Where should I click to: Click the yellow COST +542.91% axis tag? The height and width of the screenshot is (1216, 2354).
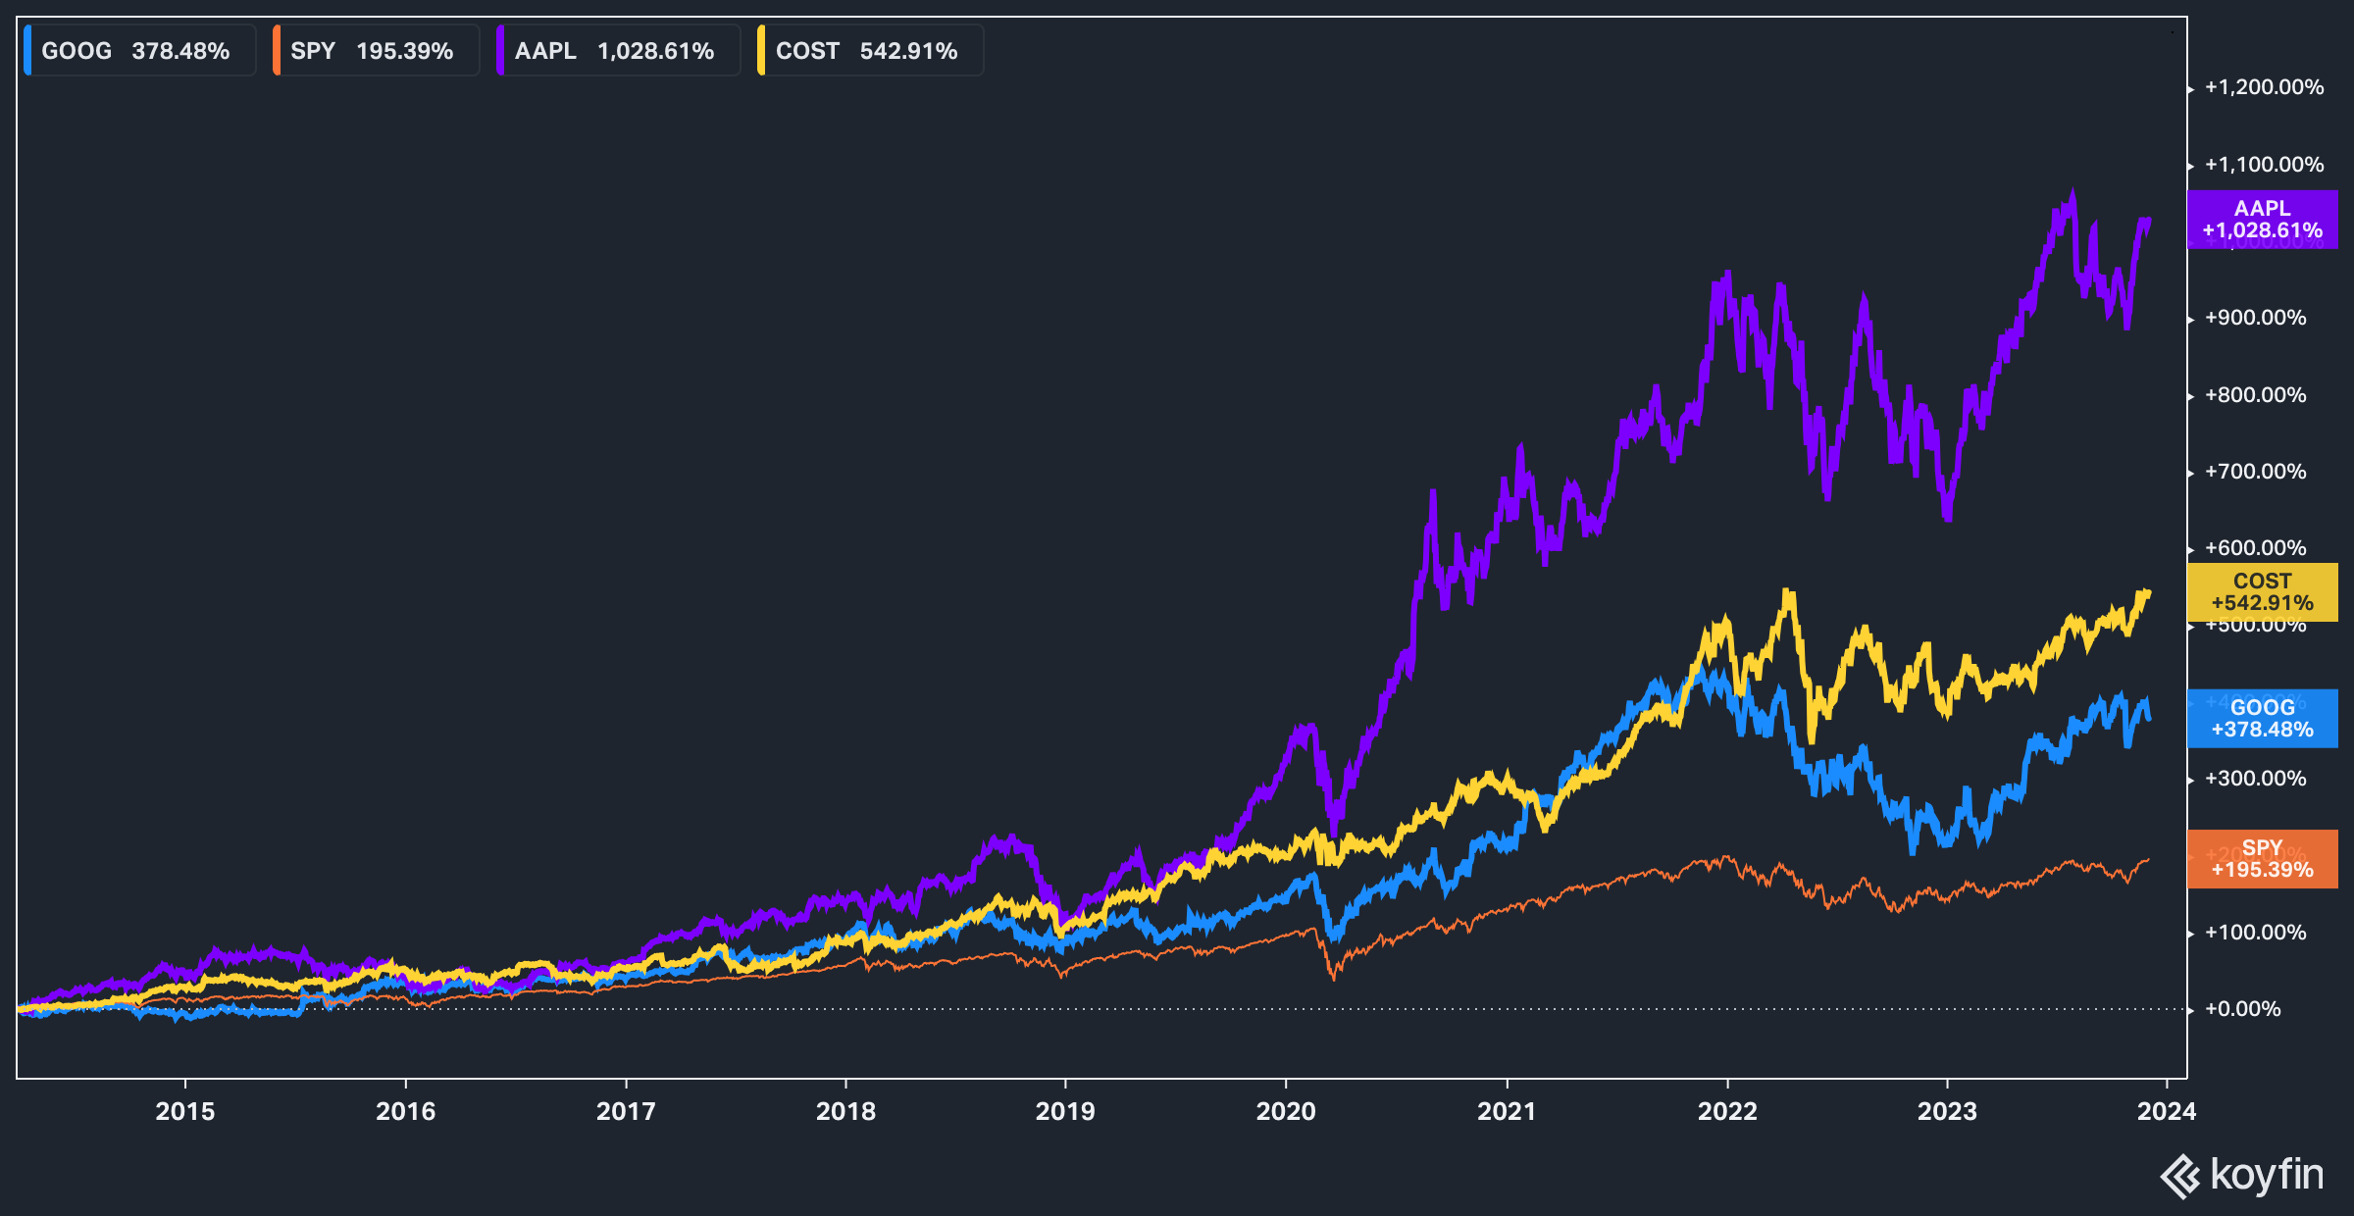point(2262,592)
